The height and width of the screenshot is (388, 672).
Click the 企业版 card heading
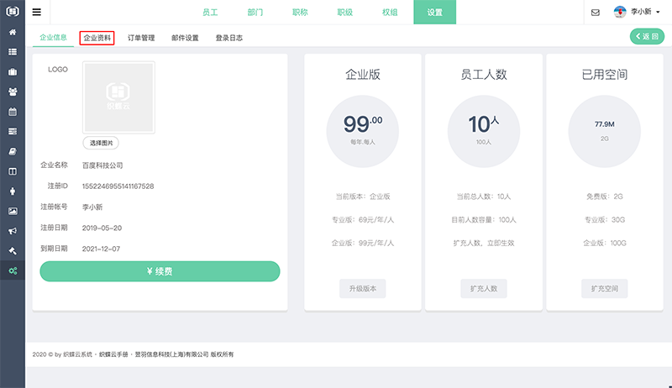coord(363,75)
